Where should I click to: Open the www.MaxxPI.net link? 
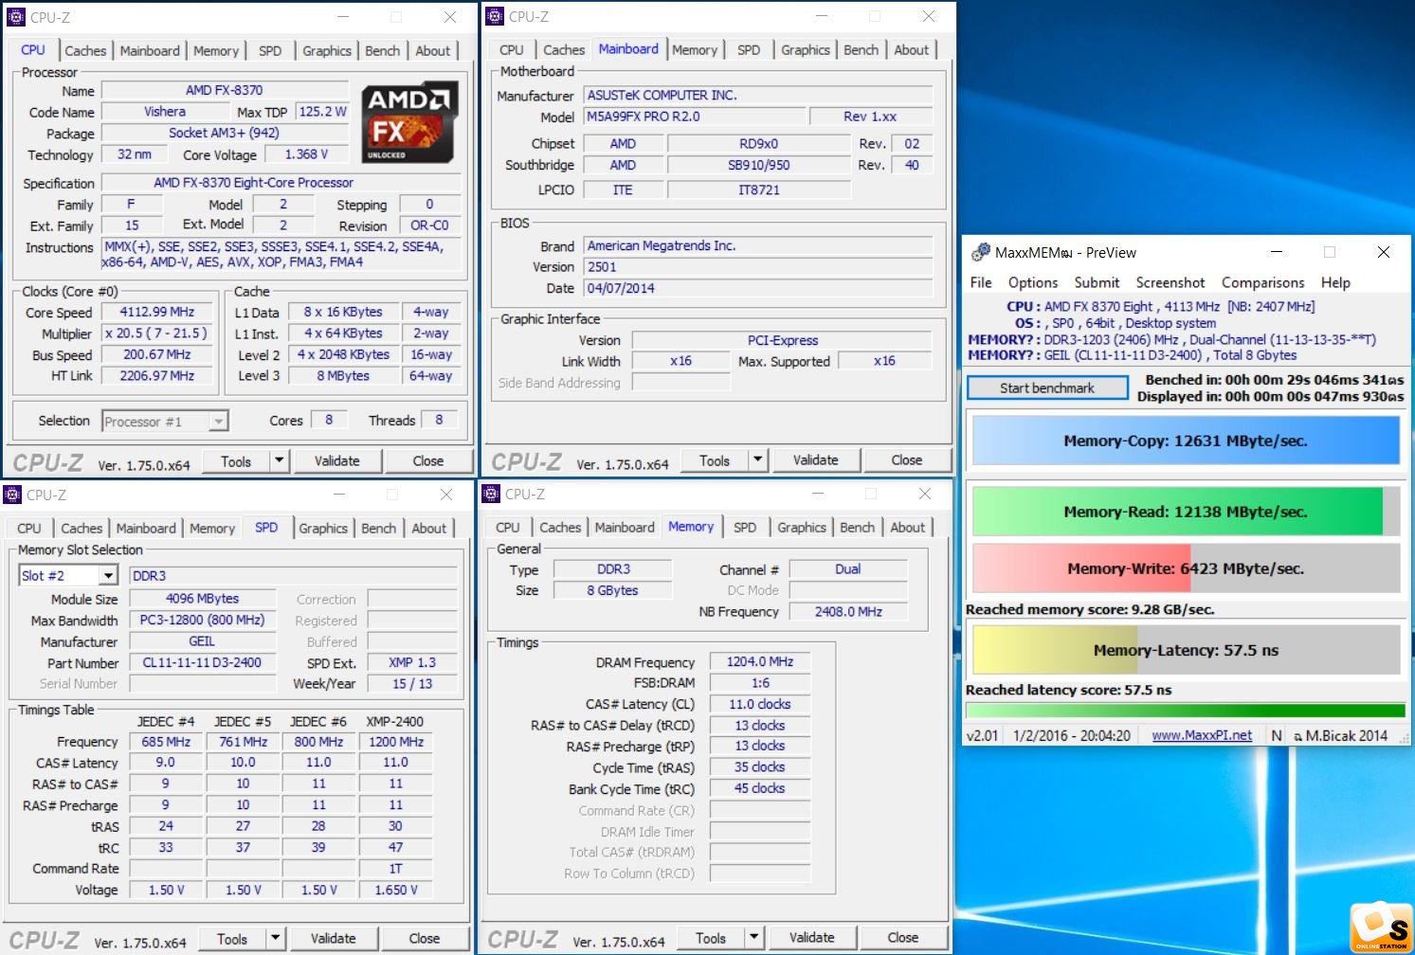click(1202, 735)
